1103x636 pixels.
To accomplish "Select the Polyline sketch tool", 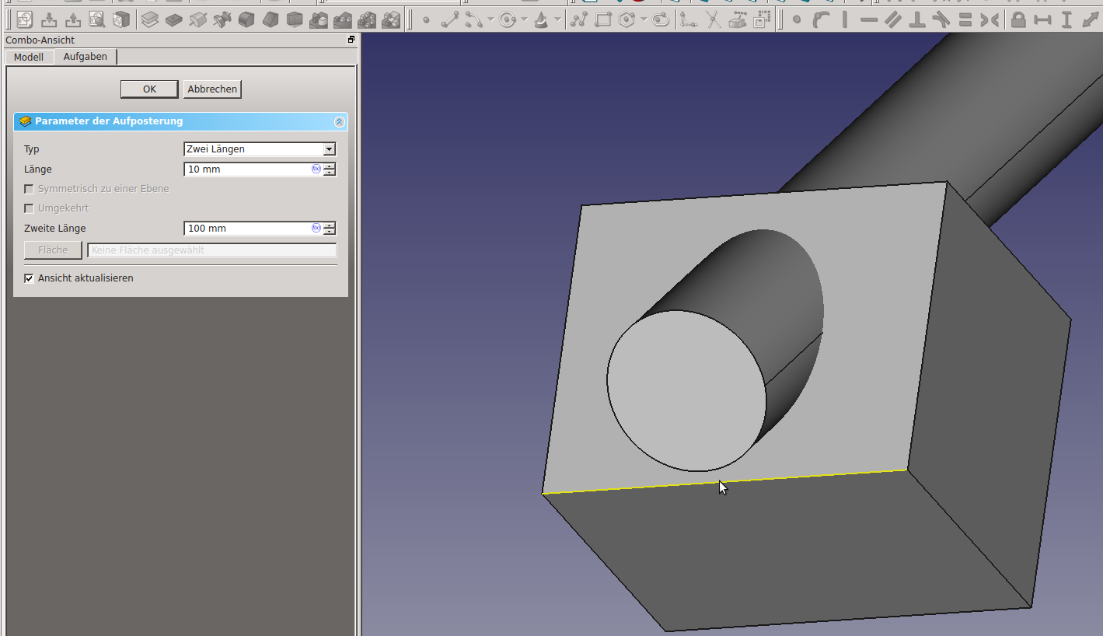I will pos(579,20).
